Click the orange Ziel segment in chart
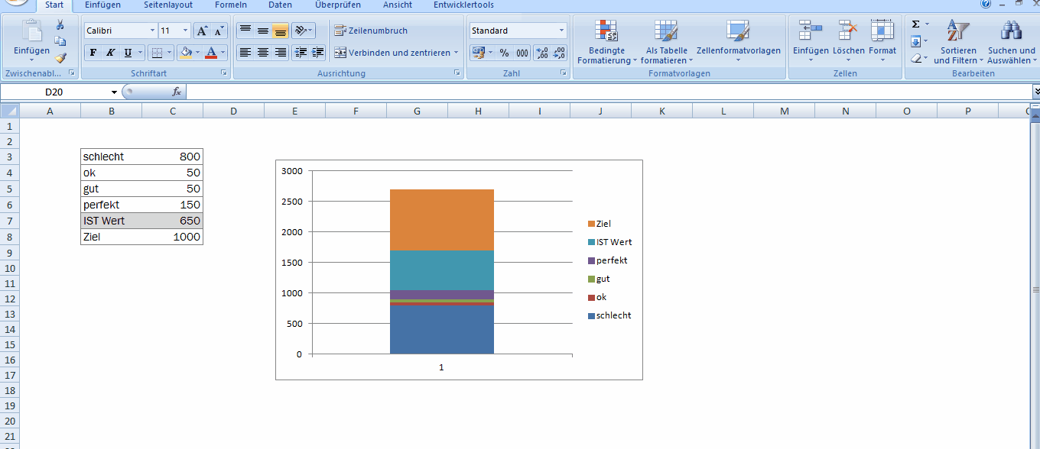Viewport: 1040px width, 449px height. tap(441, 219)
